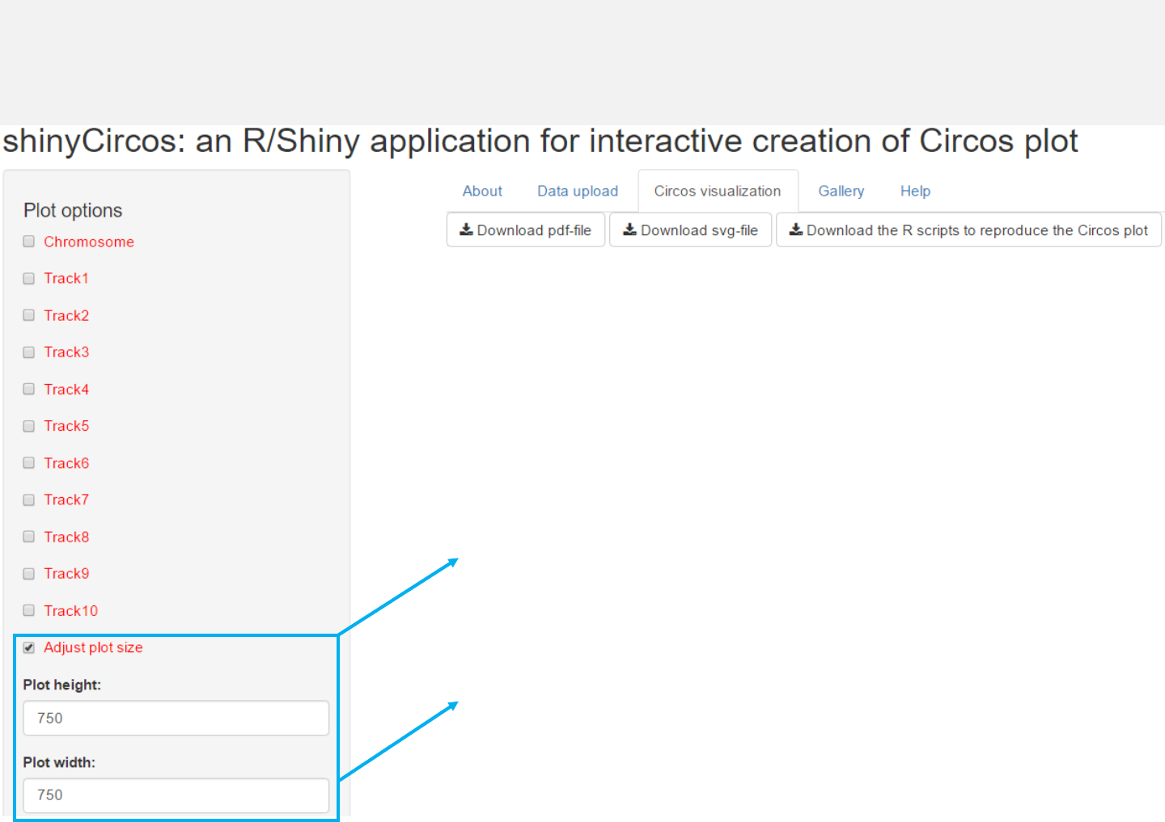Enable the Chromosome checkbox
Viewport: 1165px width, 822px height.
(29, 242)
